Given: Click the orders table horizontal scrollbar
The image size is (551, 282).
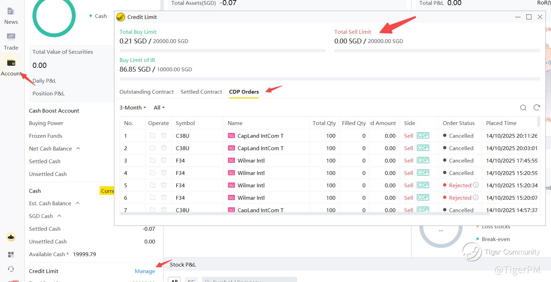Looking at the screenshot, I should point(304,213).
